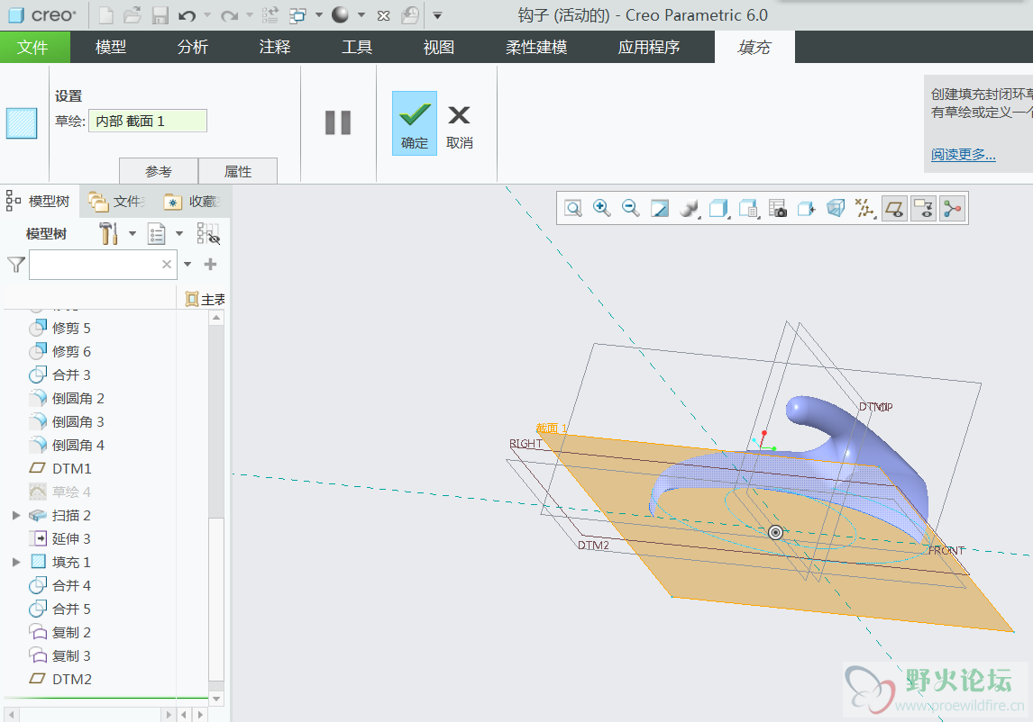
Task: Confirm with the 确定 checkmark button
Action: [x=415, y=123]
